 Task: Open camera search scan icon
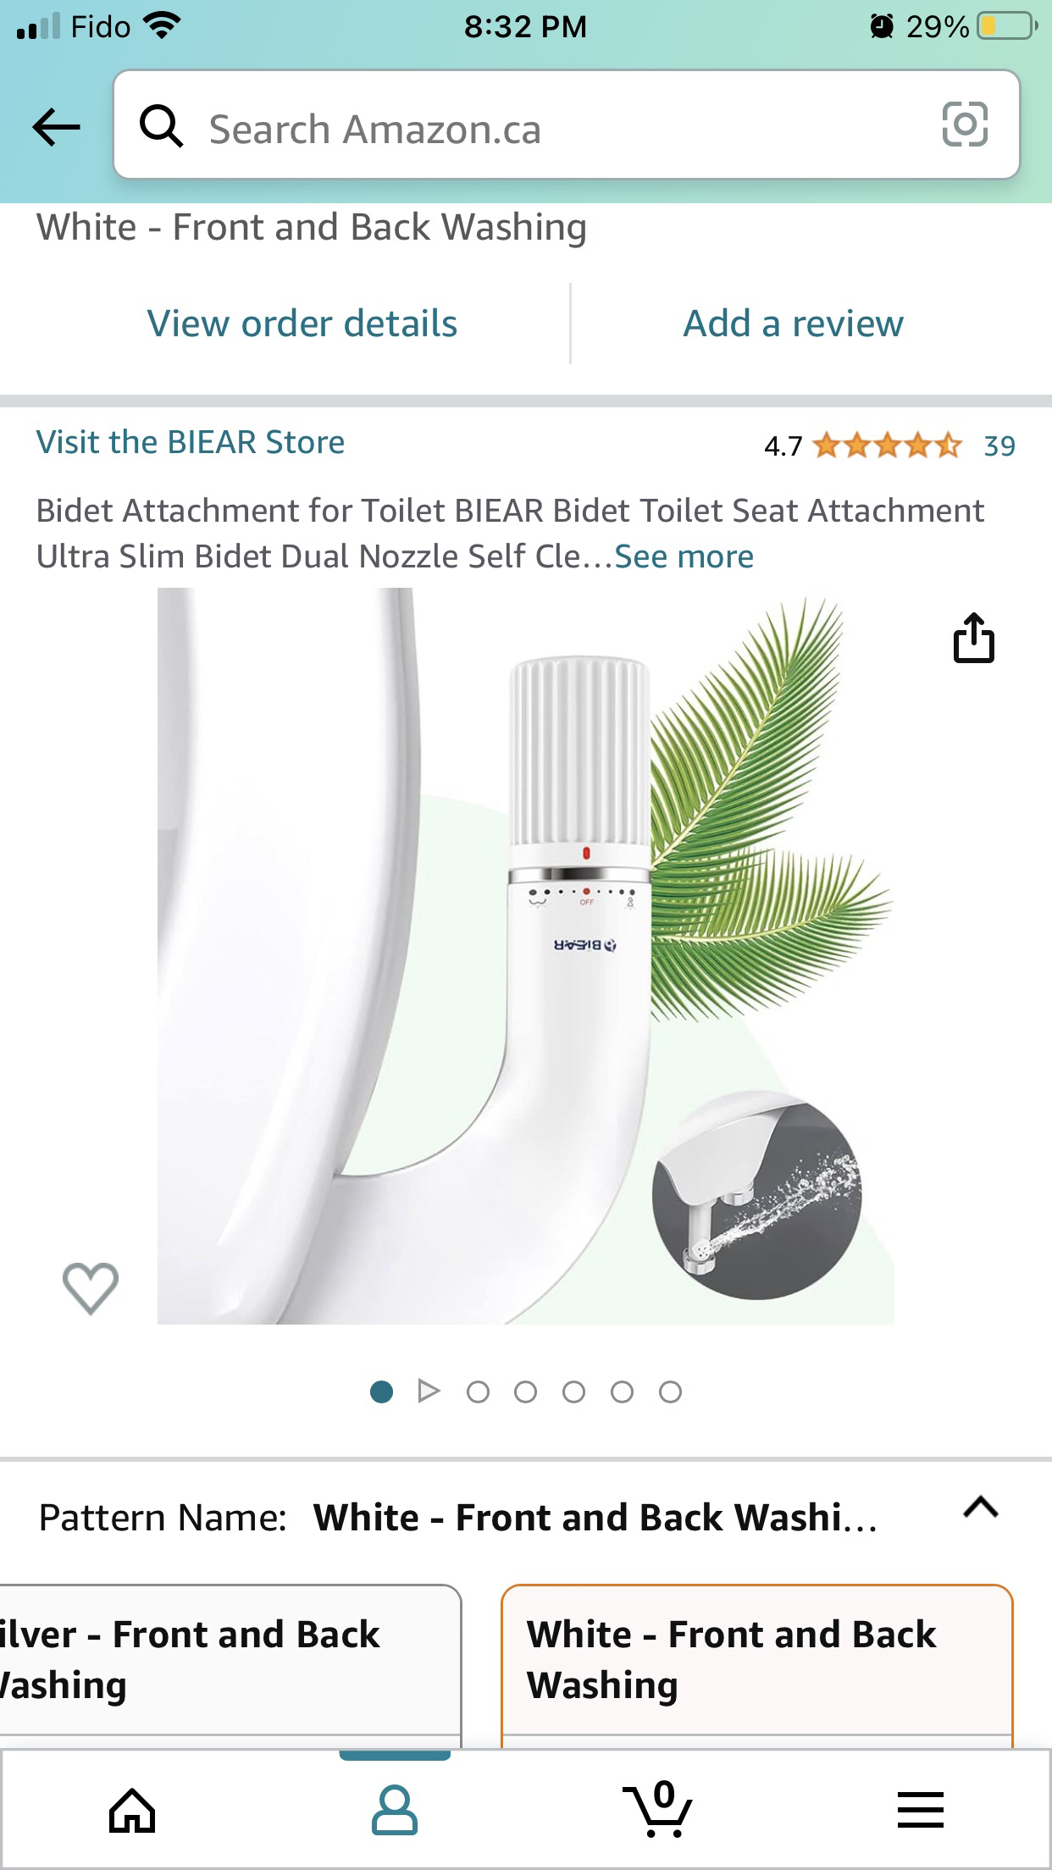[x=965, y=124]
